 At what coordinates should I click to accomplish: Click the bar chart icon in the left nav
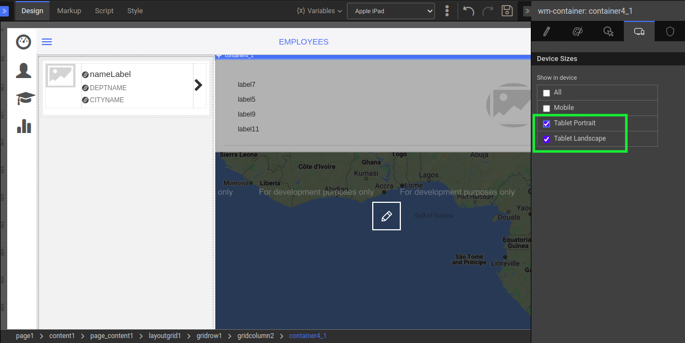tap(24, 126)
